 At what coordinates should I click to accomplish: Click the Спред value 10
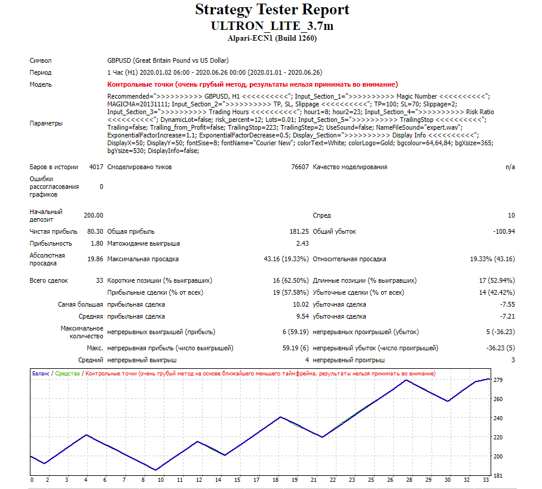pos(512,215)
